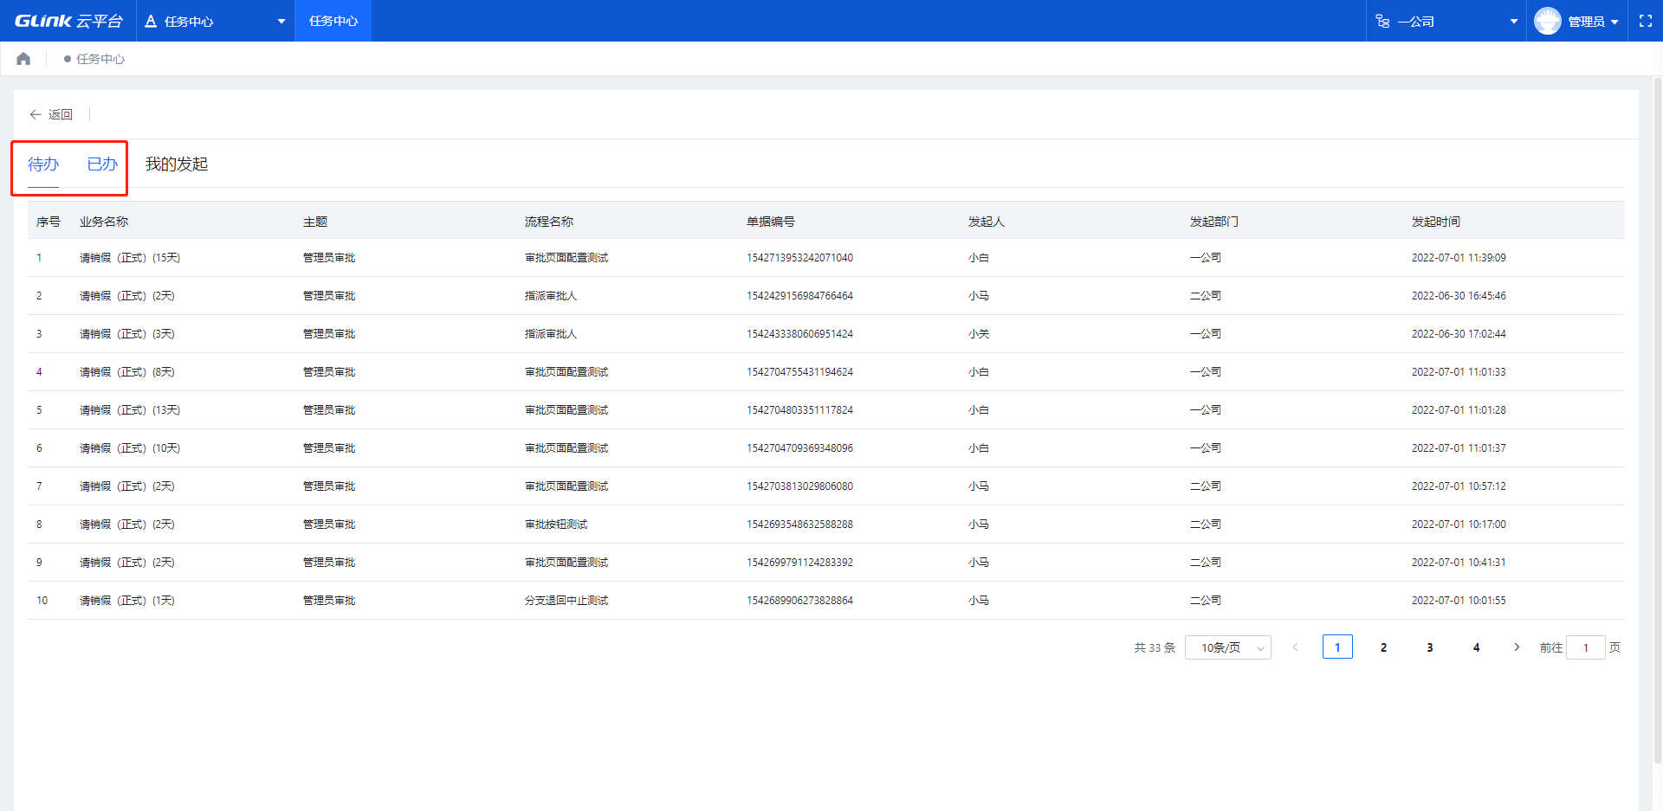Click document number 1542433380606951424
This screenshot has width=1663, height=811.
click(799, 334)
